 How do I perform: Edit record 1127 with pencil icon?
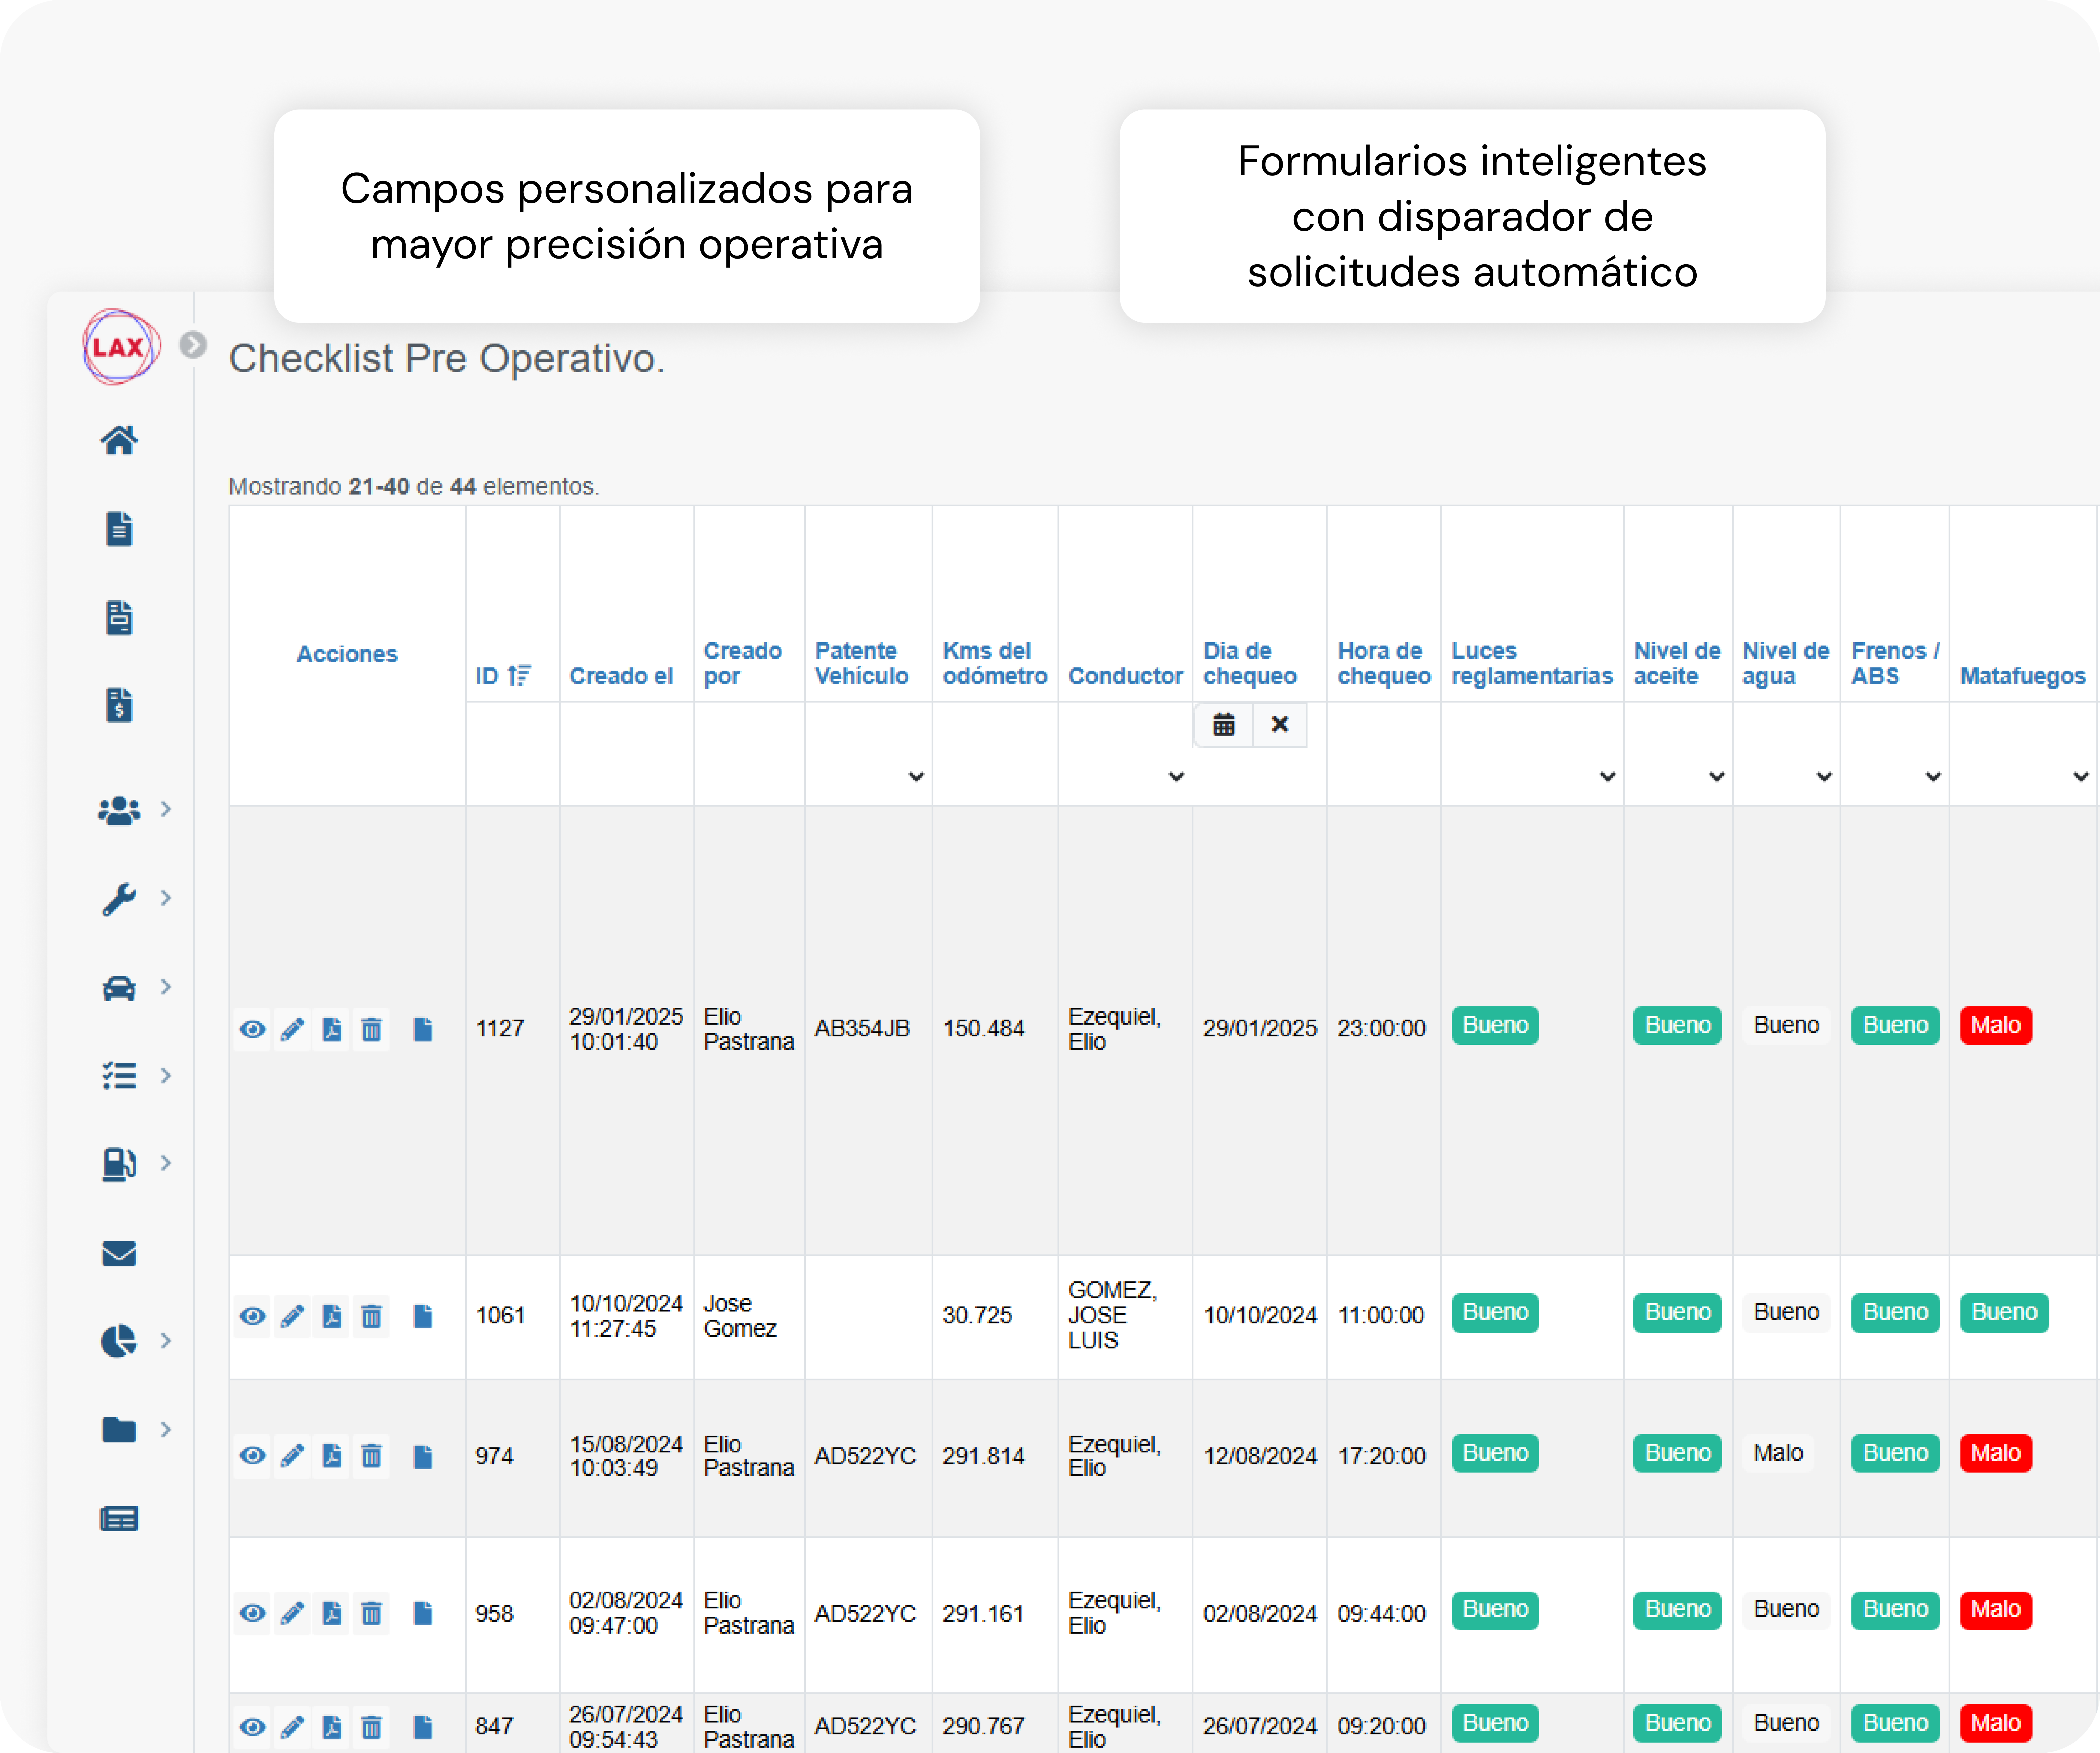coord(292,1029)
